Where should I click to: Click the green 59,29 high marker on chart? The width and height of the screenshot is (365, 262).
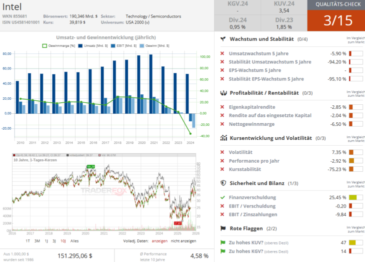pyautogui.click(x=90, y=166)
